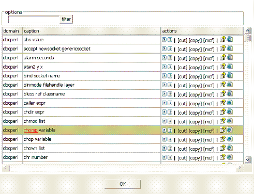
Task: Click the vertical scrollbar thumb
Action: (248, 38)
